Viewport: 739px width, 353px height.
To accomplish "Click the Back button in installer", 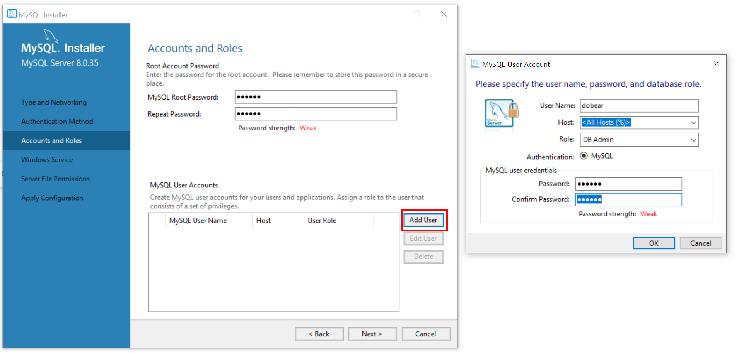I will coord(319,334).
